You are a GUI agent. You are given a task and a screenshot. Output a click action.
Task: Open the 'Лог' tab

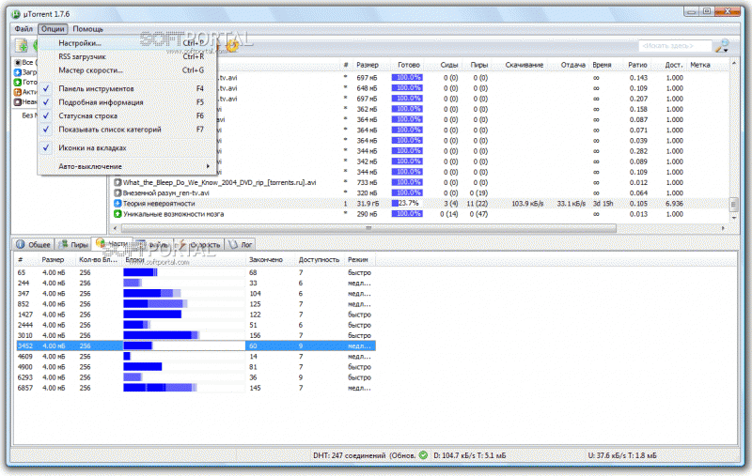pos(243,244)
